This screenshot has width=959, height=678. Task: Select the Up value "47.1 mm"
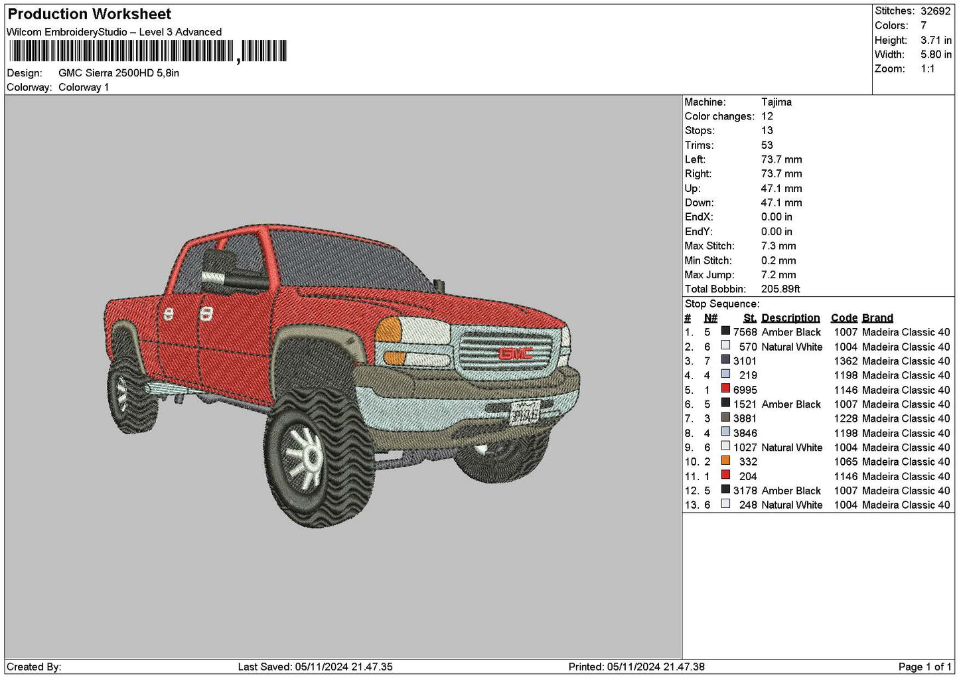(x=782, y=189)
